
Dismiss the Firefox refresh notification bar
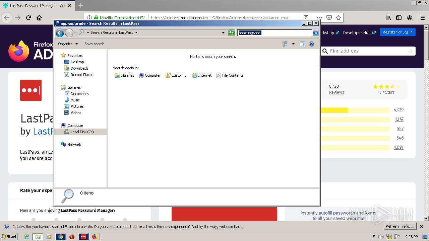click(422, 227)
